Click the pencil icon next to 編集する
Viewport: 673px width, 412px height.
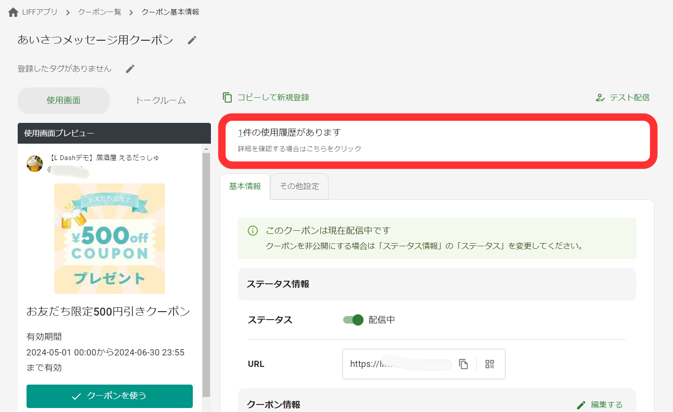(581, 404)
